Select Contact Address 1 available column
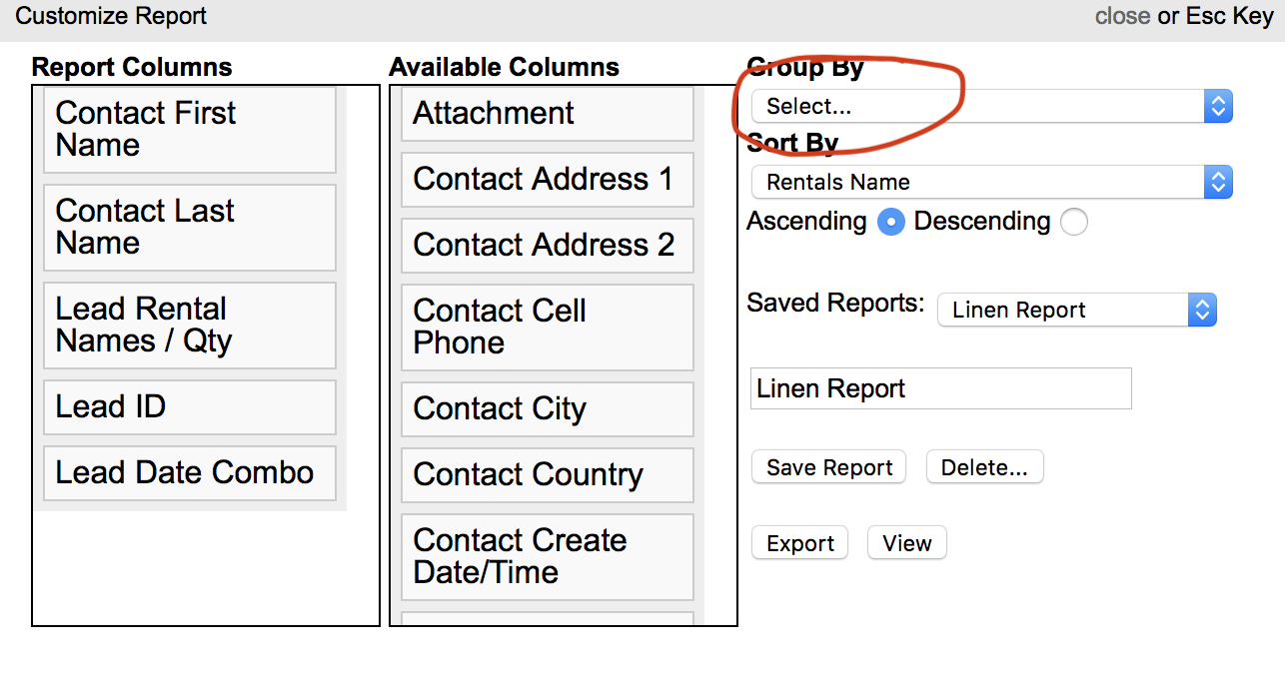Viewport: 1285px width, 681px height. coord(547,180)
